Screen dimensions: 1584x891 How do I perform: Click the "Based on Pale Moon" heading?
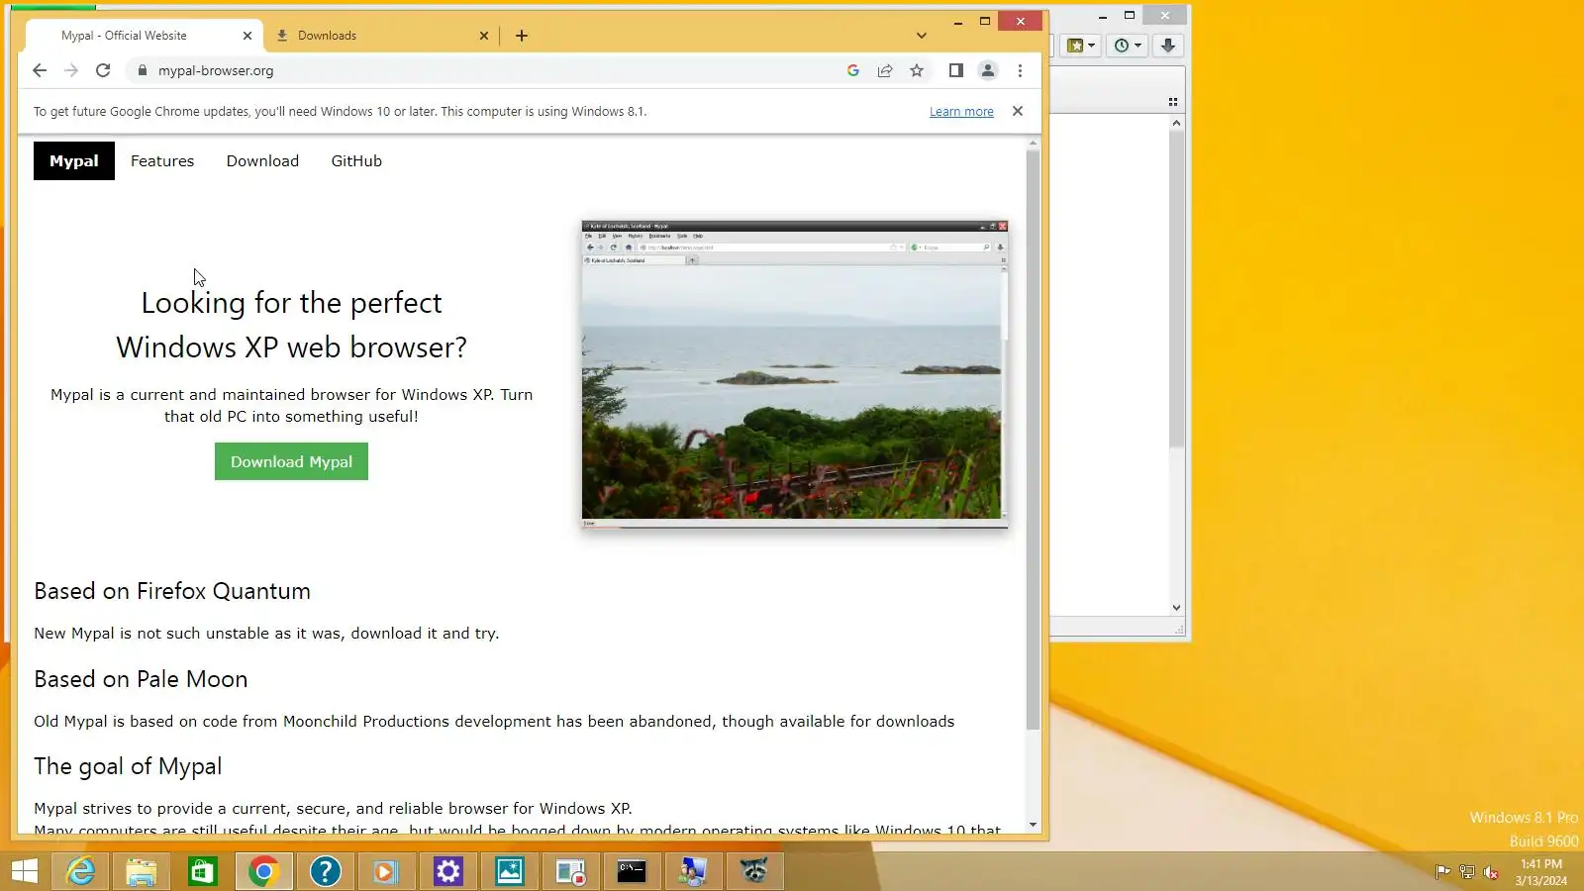point(141,679)
